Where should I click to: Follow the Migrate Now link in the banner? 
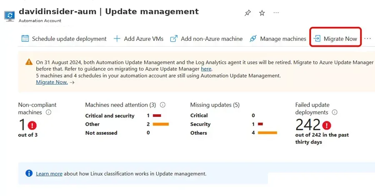(x=52, y=82)
